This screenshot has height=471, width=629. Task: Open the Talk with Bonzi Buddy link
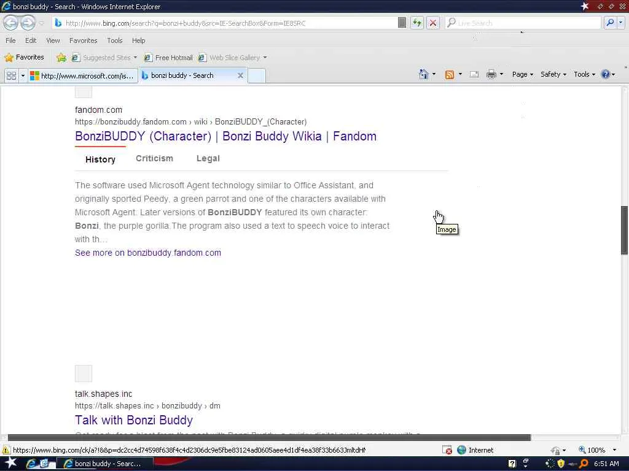coord(134,420)
